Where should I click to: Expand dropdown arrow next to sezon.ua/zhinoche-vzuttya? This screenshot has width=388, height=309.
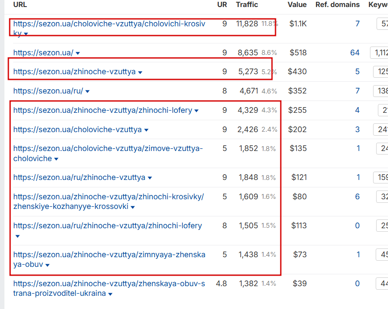[140, 72]
